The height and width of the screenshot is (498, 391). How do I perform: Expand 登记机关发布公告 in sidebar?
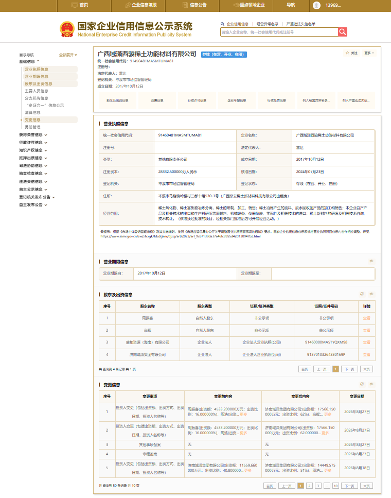pos(37,197)
